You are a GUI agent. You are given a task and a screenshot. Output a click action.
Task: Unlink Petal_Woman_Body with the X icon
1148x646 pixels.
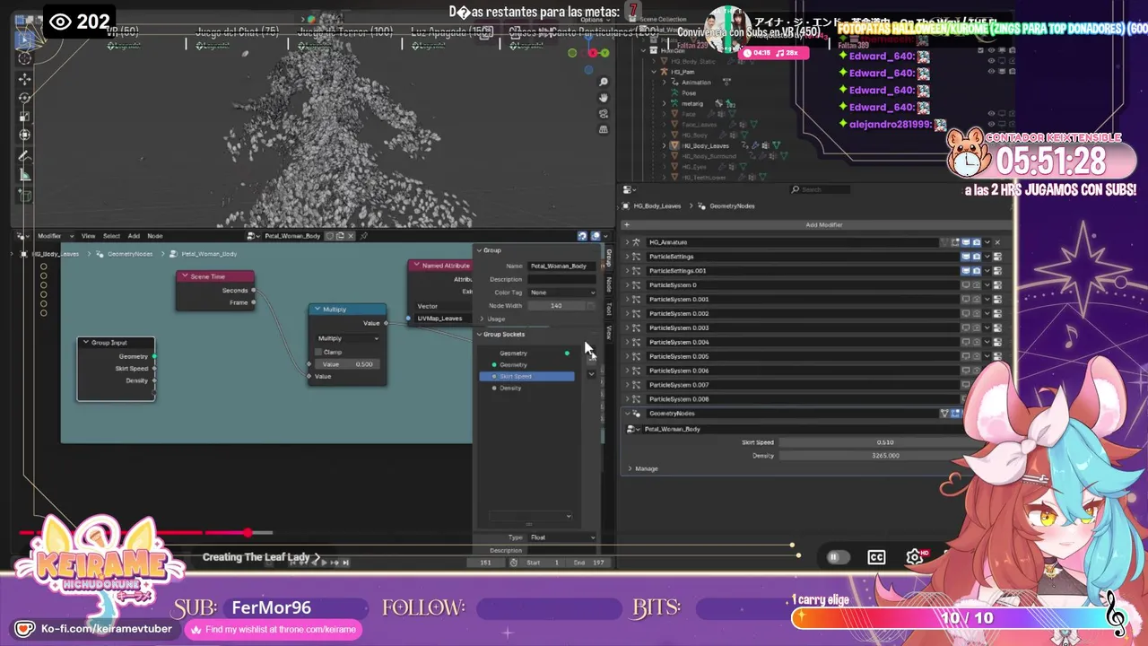pos(351,236)
